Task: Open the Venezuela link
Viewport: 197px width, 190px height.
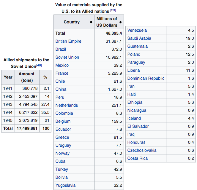Action: (137, 31)
